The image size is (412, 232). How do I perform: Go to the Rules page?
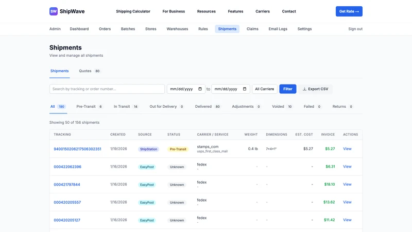tap(203, 29)
